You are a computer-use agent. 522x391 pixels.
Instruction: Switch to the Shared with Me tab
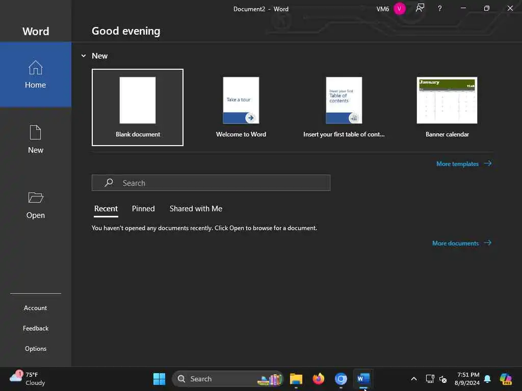(x=196, y=209)
